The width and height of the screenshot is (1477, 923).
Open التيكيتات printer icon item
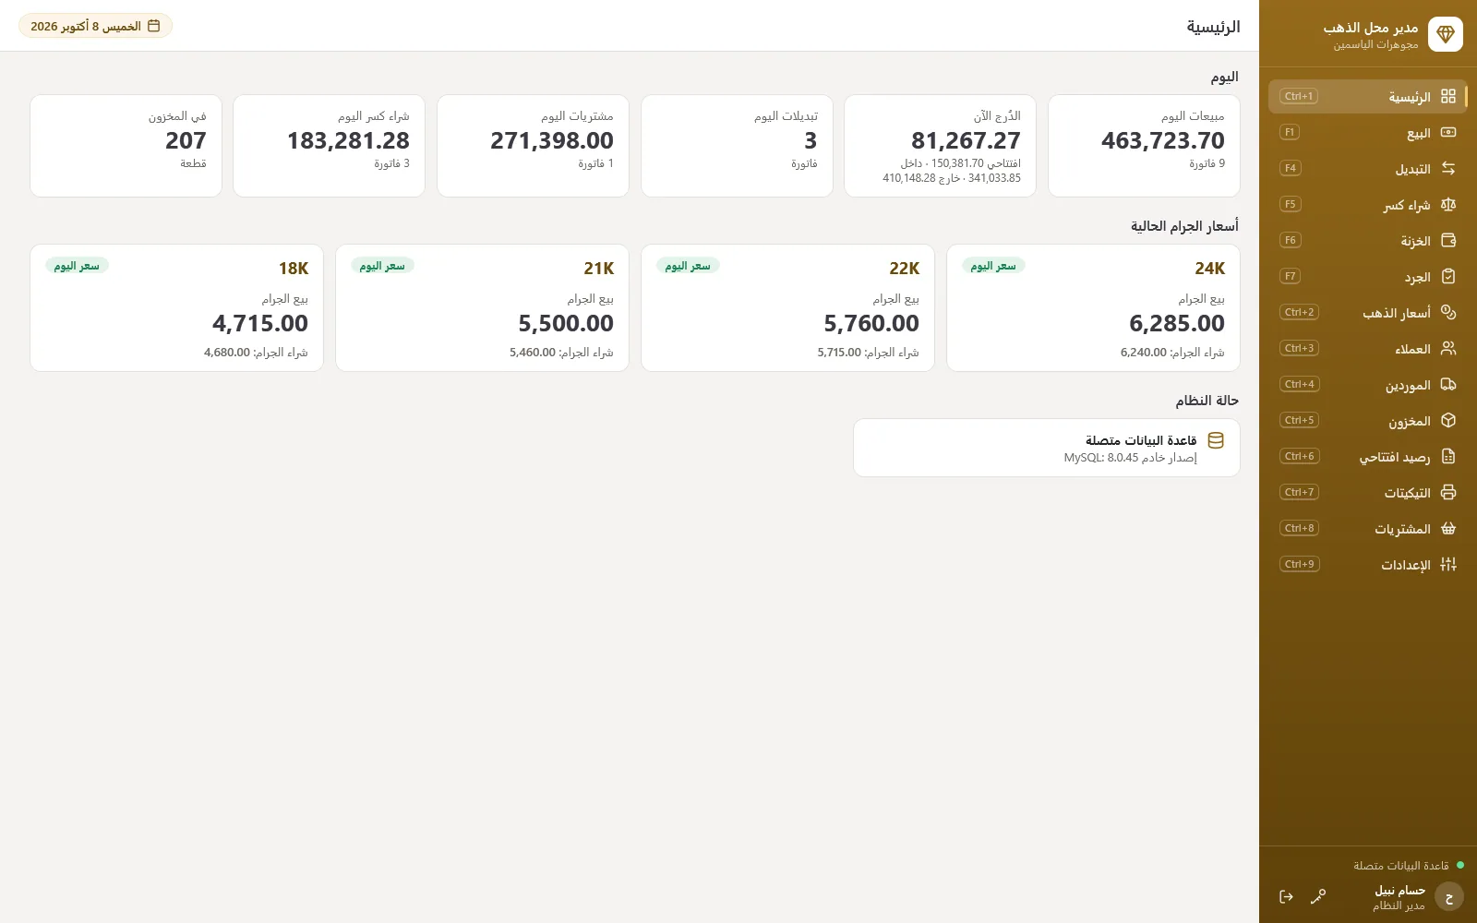click(1368, 493)
